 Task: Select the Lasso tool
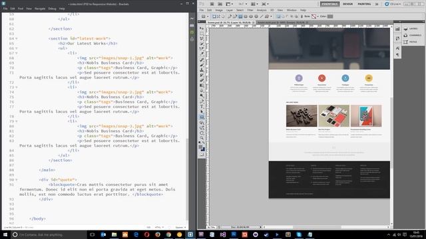[x=202, y=39]
